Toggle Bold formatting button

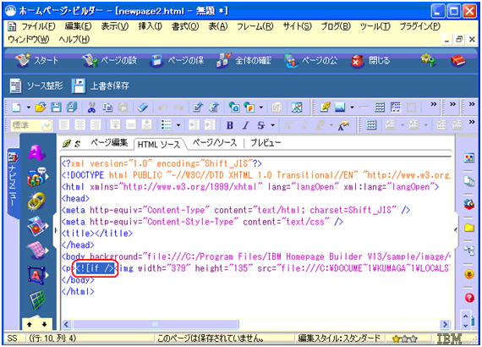tap(229, 125)
